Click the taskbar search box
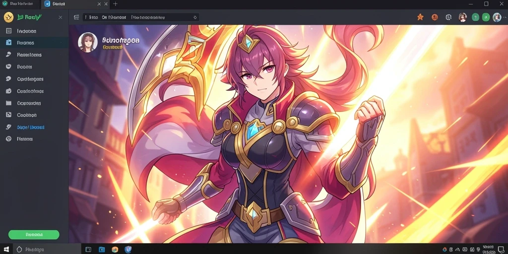Image resolution: width=508 pixels, height=254 pixels. coord(48,249)
